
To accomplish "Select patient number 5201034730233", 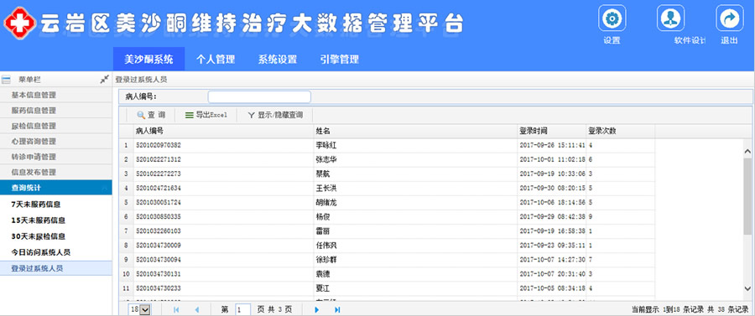I will pos(159,288).
